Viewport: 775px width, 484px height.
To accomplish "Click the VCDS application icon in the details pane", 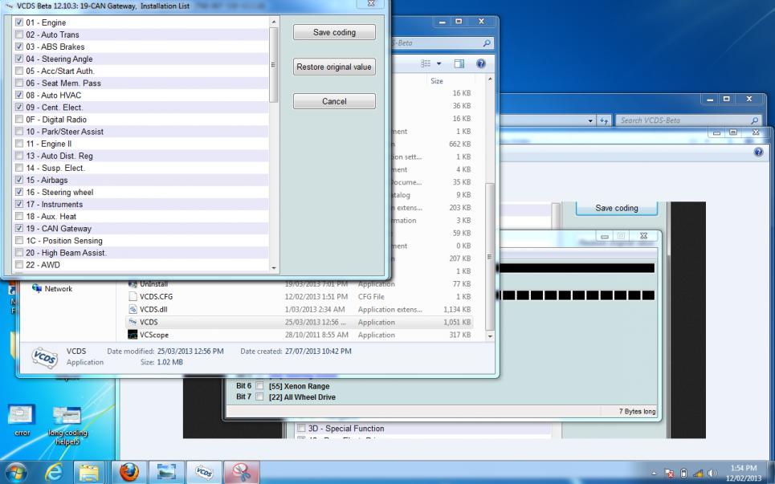I will (x=44, y=356).
